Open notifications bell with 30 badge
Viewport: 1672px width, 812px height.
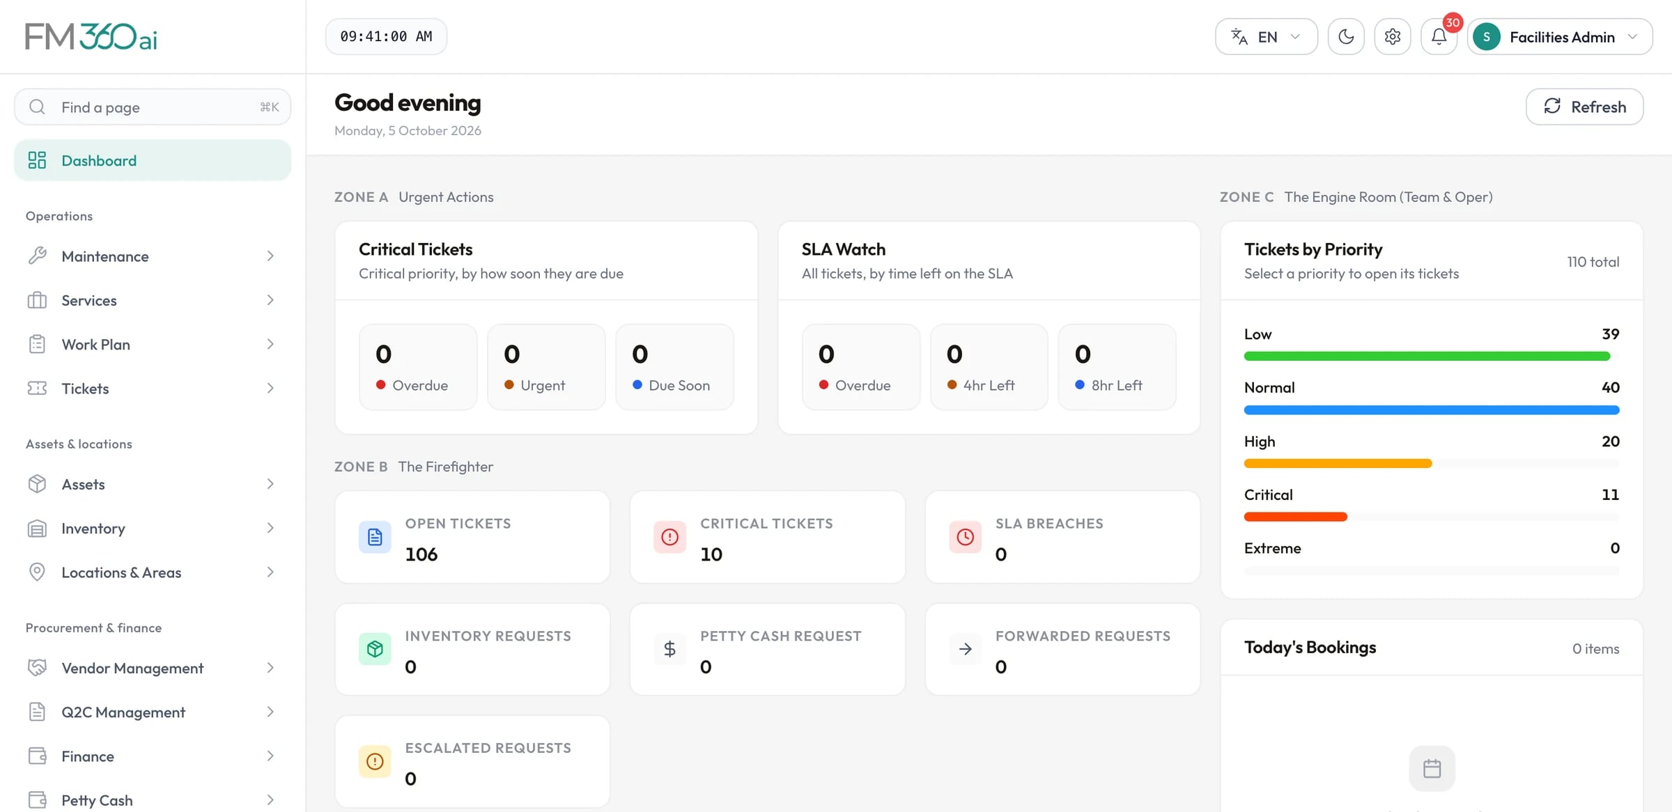pos(1439,36)
